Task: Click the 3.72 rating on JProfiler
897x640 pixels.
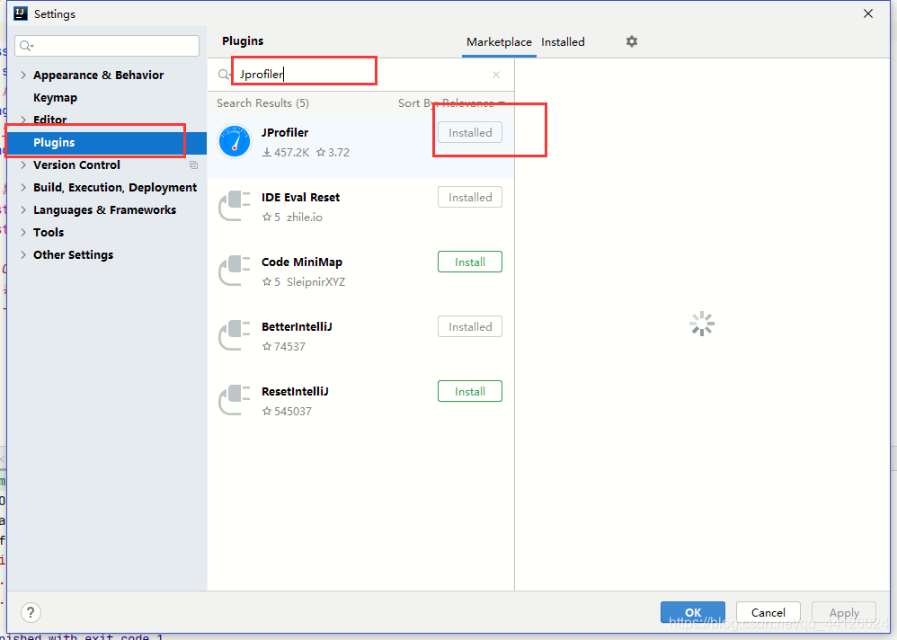Action: coord(333,153)
